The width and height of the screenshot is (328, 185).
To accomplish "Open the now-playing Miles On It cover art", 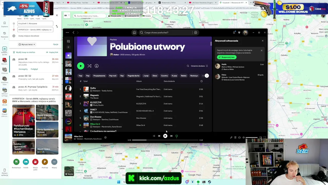I will click(x=68, y=138).
